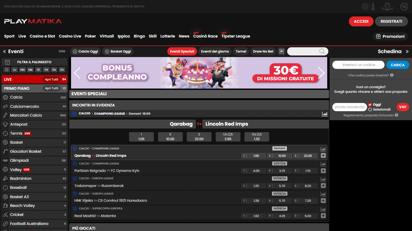This screenshot has width=412, height=231.
Task: Toggle the Lu day filter
Action: tap(15, 70)
